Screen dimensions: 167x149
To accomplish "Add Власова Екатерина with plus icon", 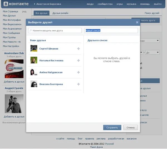I will pyautogui.click(x=78, y=84).
